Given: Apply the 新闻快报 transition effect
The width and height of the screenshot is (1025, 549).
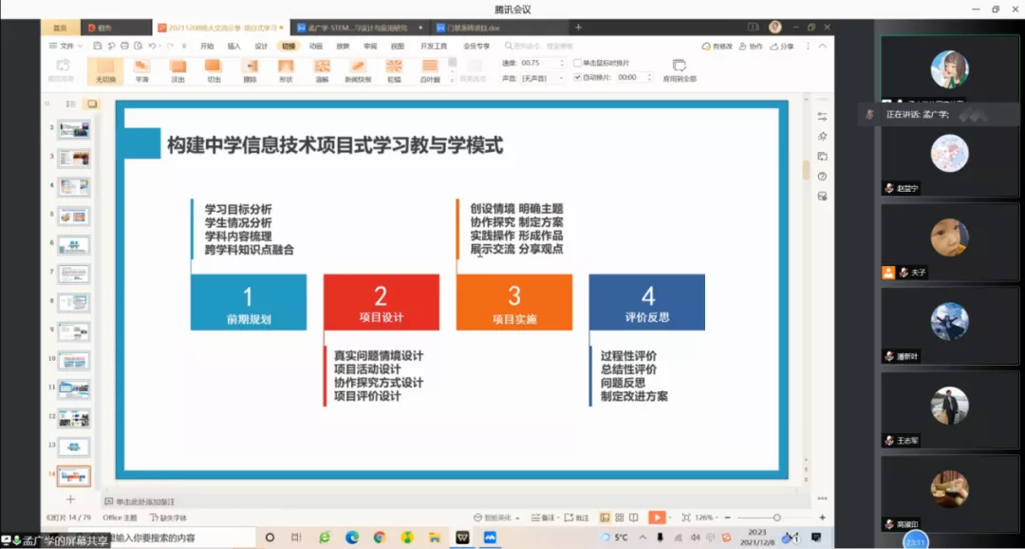Looking at the screenshot, I should [x=358, y=70].
